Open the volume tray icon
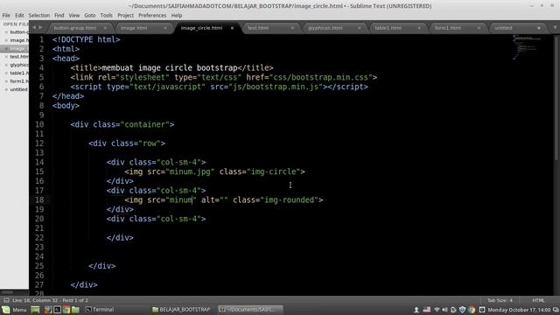 click(444, 310)
